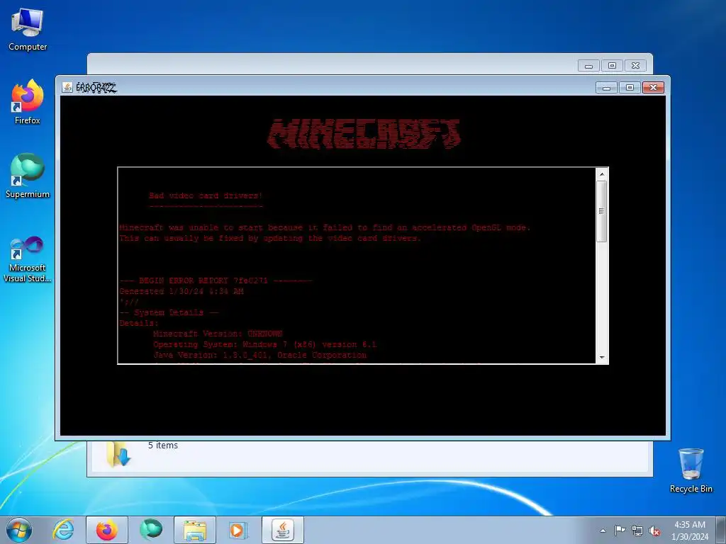Click the muted volume tray icon
The image size is (726, 544).
(654, 531)
